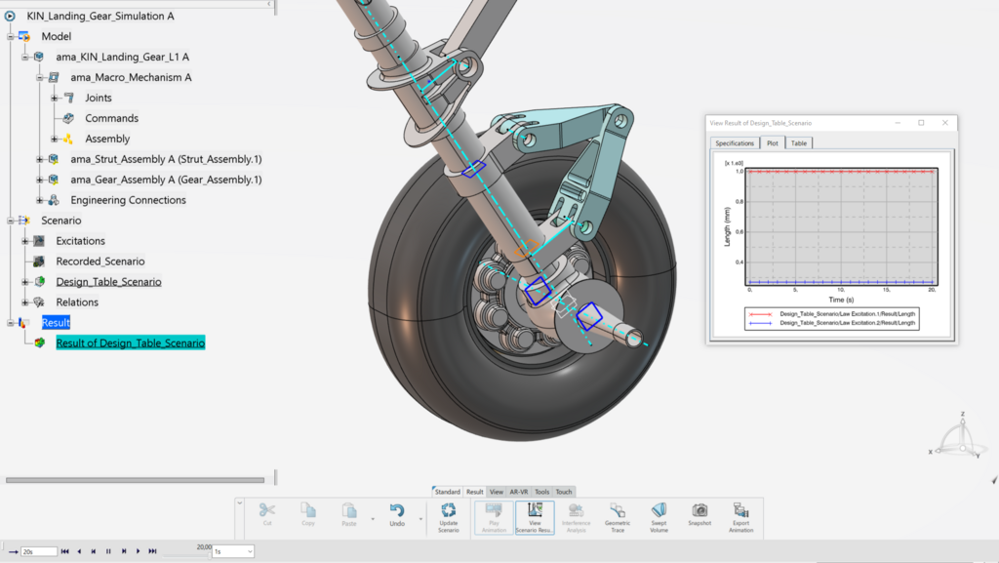Switch to the Table tab
The height and width of the screenshot is (563, 999).
point(799,142)
